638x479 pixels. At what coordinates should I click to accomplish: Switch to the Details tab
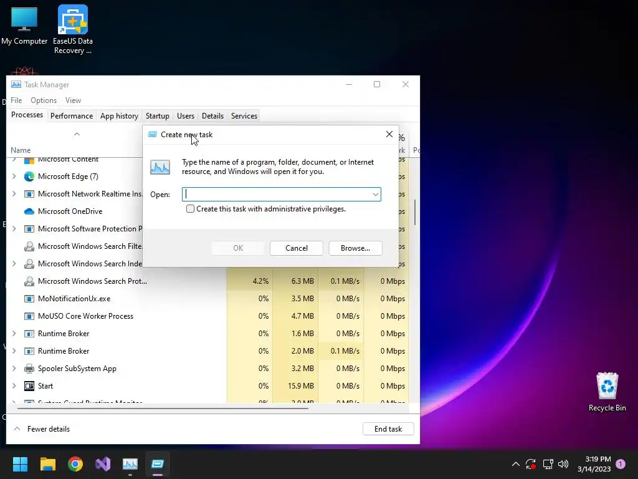coord(213,116)
